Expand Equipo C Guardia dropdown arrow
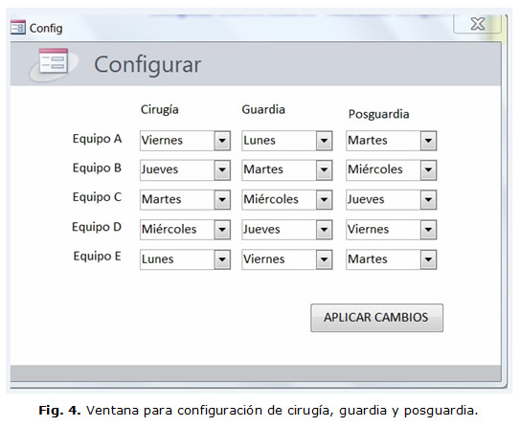This screenshot has height=427, width=520. pyautogui.click(x=324, y=199)
